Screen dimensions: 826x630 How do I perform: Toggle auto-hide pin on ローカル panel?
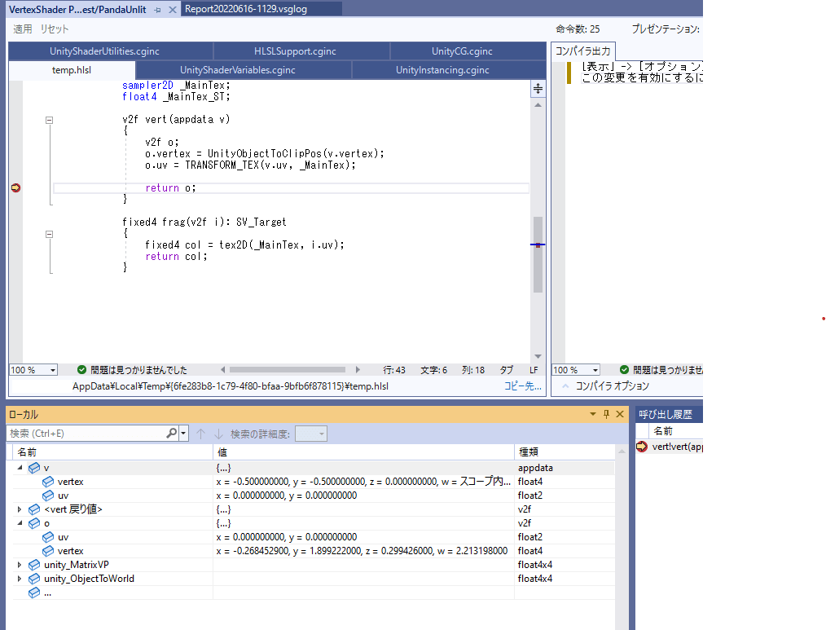point(606,414)
